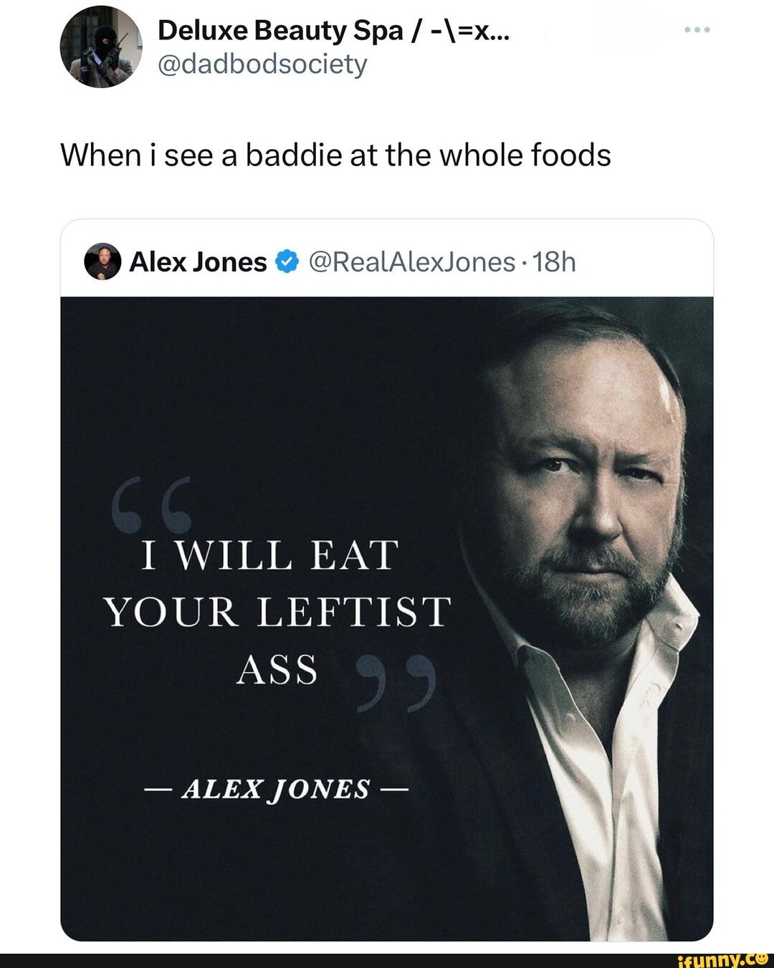Open the @RealAlexJones handle
This screenshot has width=774, height=968.
[412, 262]
